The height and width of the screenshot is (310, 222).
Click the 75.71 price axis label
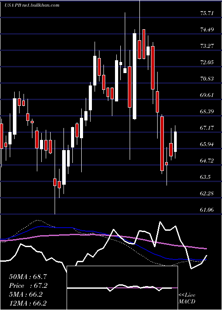[207, 13]
